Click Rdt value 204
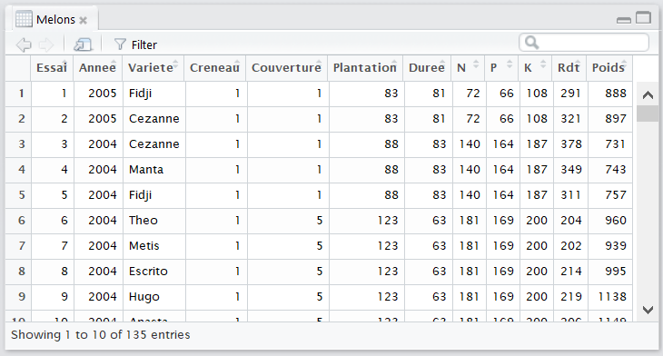 571,221
